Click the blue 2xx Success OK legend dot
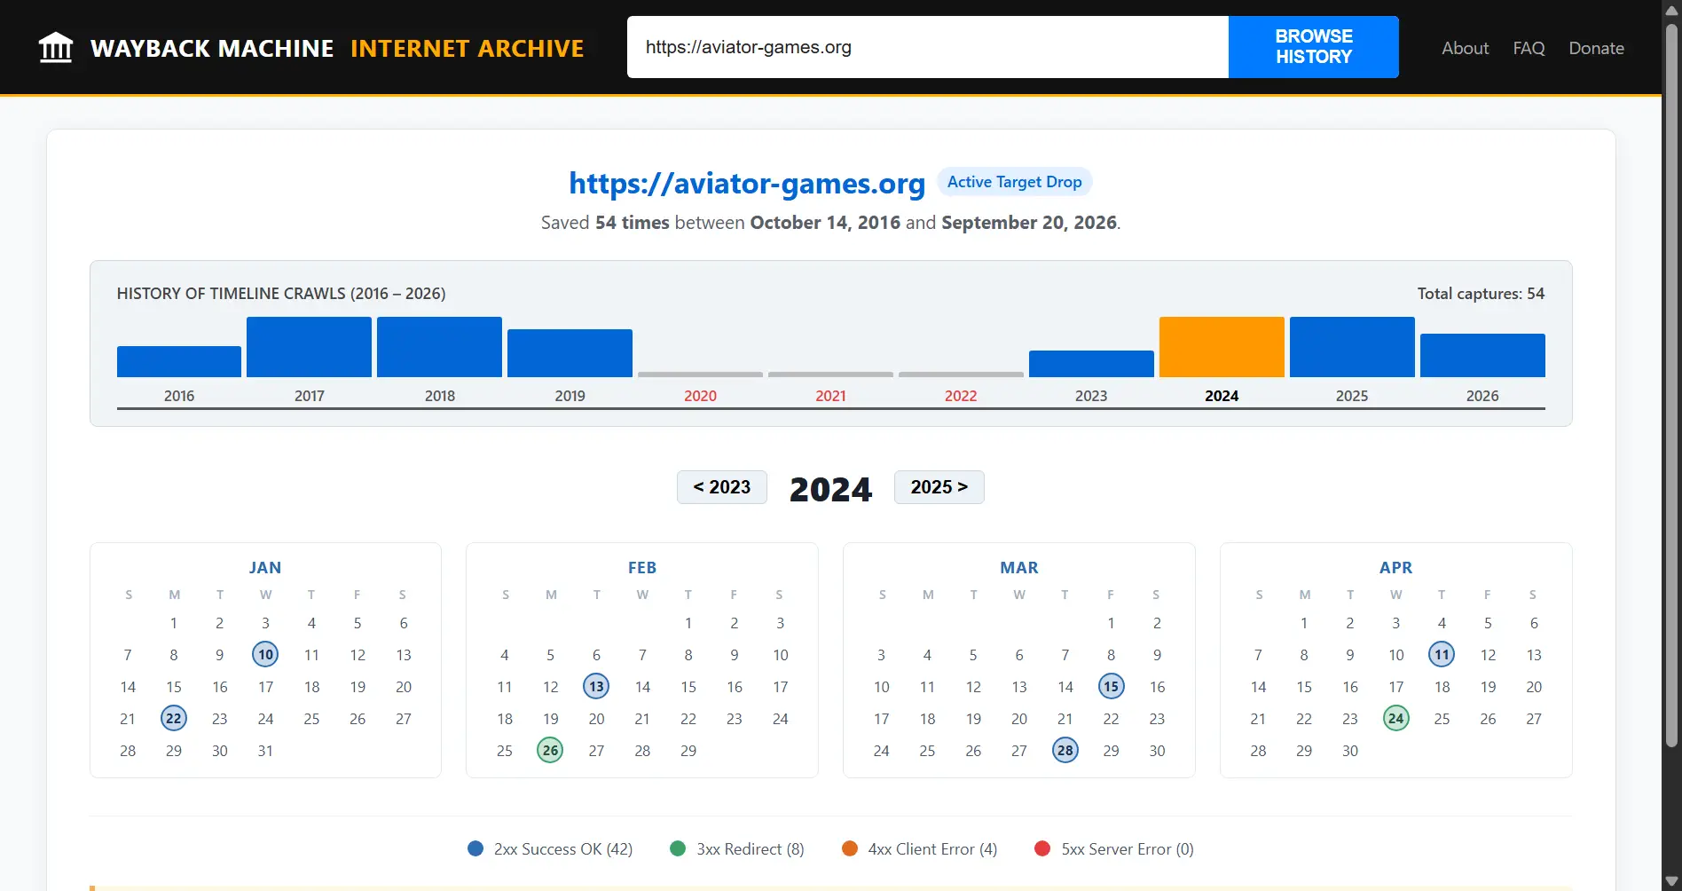Image resolution: width=1682 pixels, height=891 pixels. pyautogui.click(x=476, y=848)
